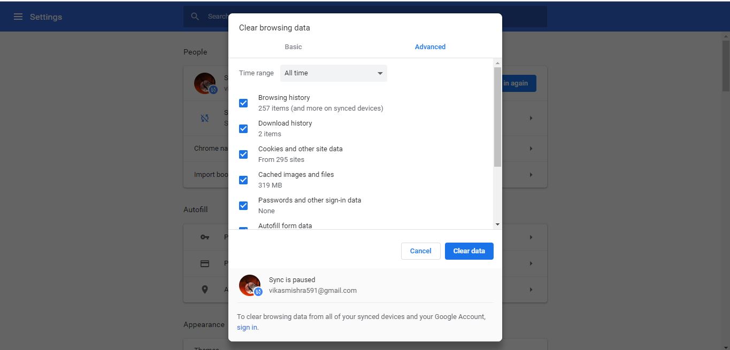
Task: Expand the payment methods row arrow
Action: (531, 263)
